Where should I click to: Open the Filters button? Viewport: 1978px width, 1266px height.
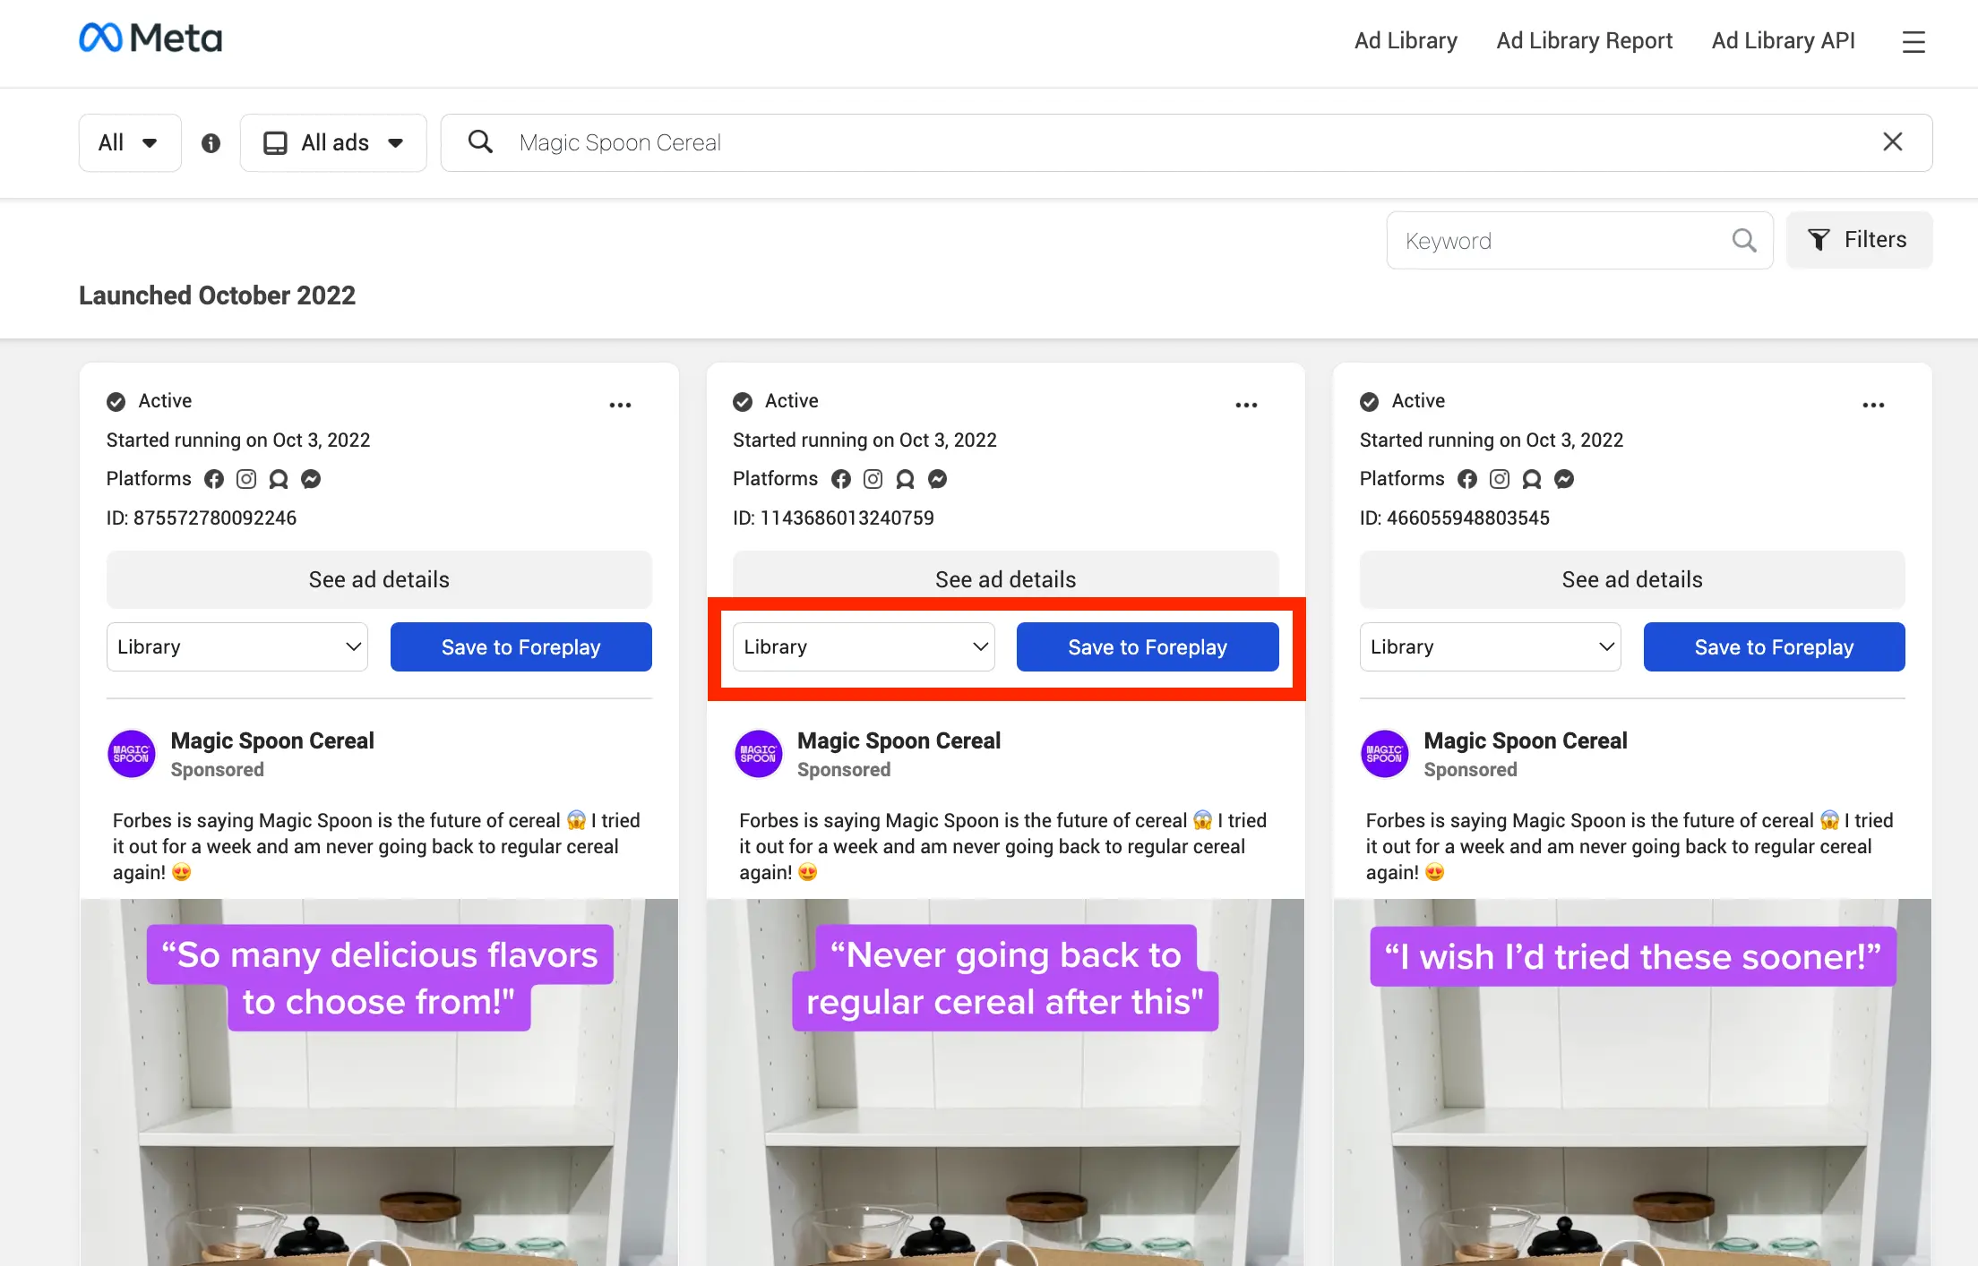1859,240
